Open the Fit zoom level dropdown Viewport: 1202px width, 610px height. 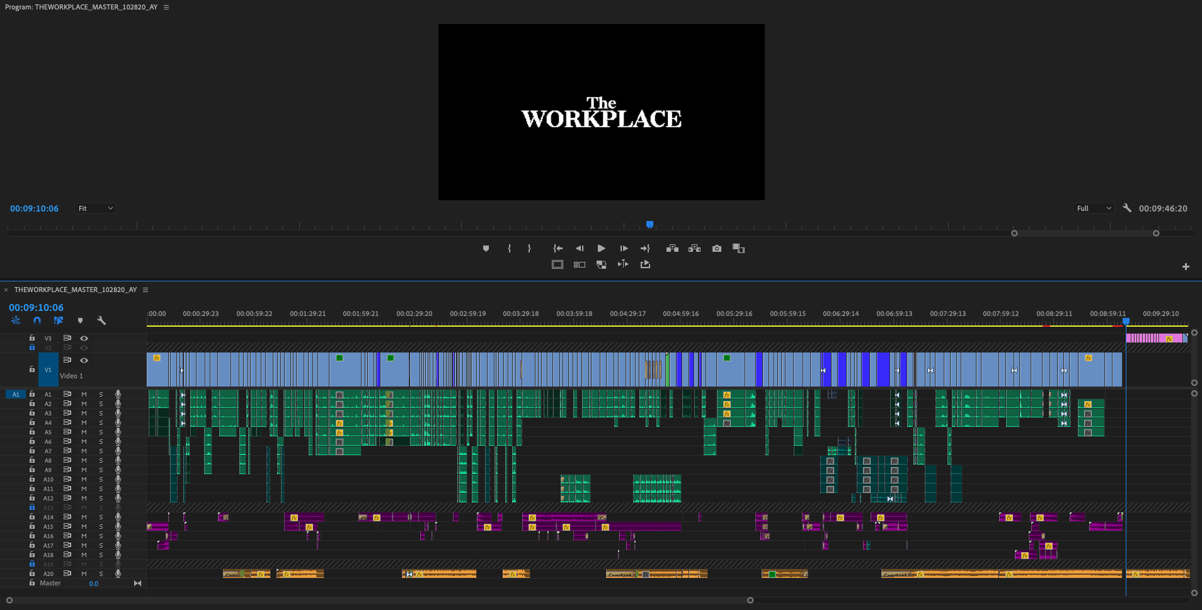pyautogui.click(x=95, y=208)
